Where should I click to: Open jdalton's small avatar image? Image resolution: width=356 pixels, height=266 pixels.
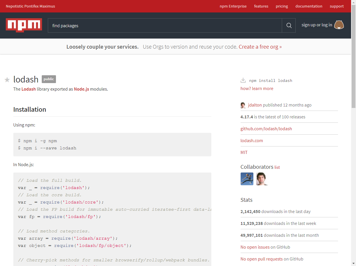point(243,105)
